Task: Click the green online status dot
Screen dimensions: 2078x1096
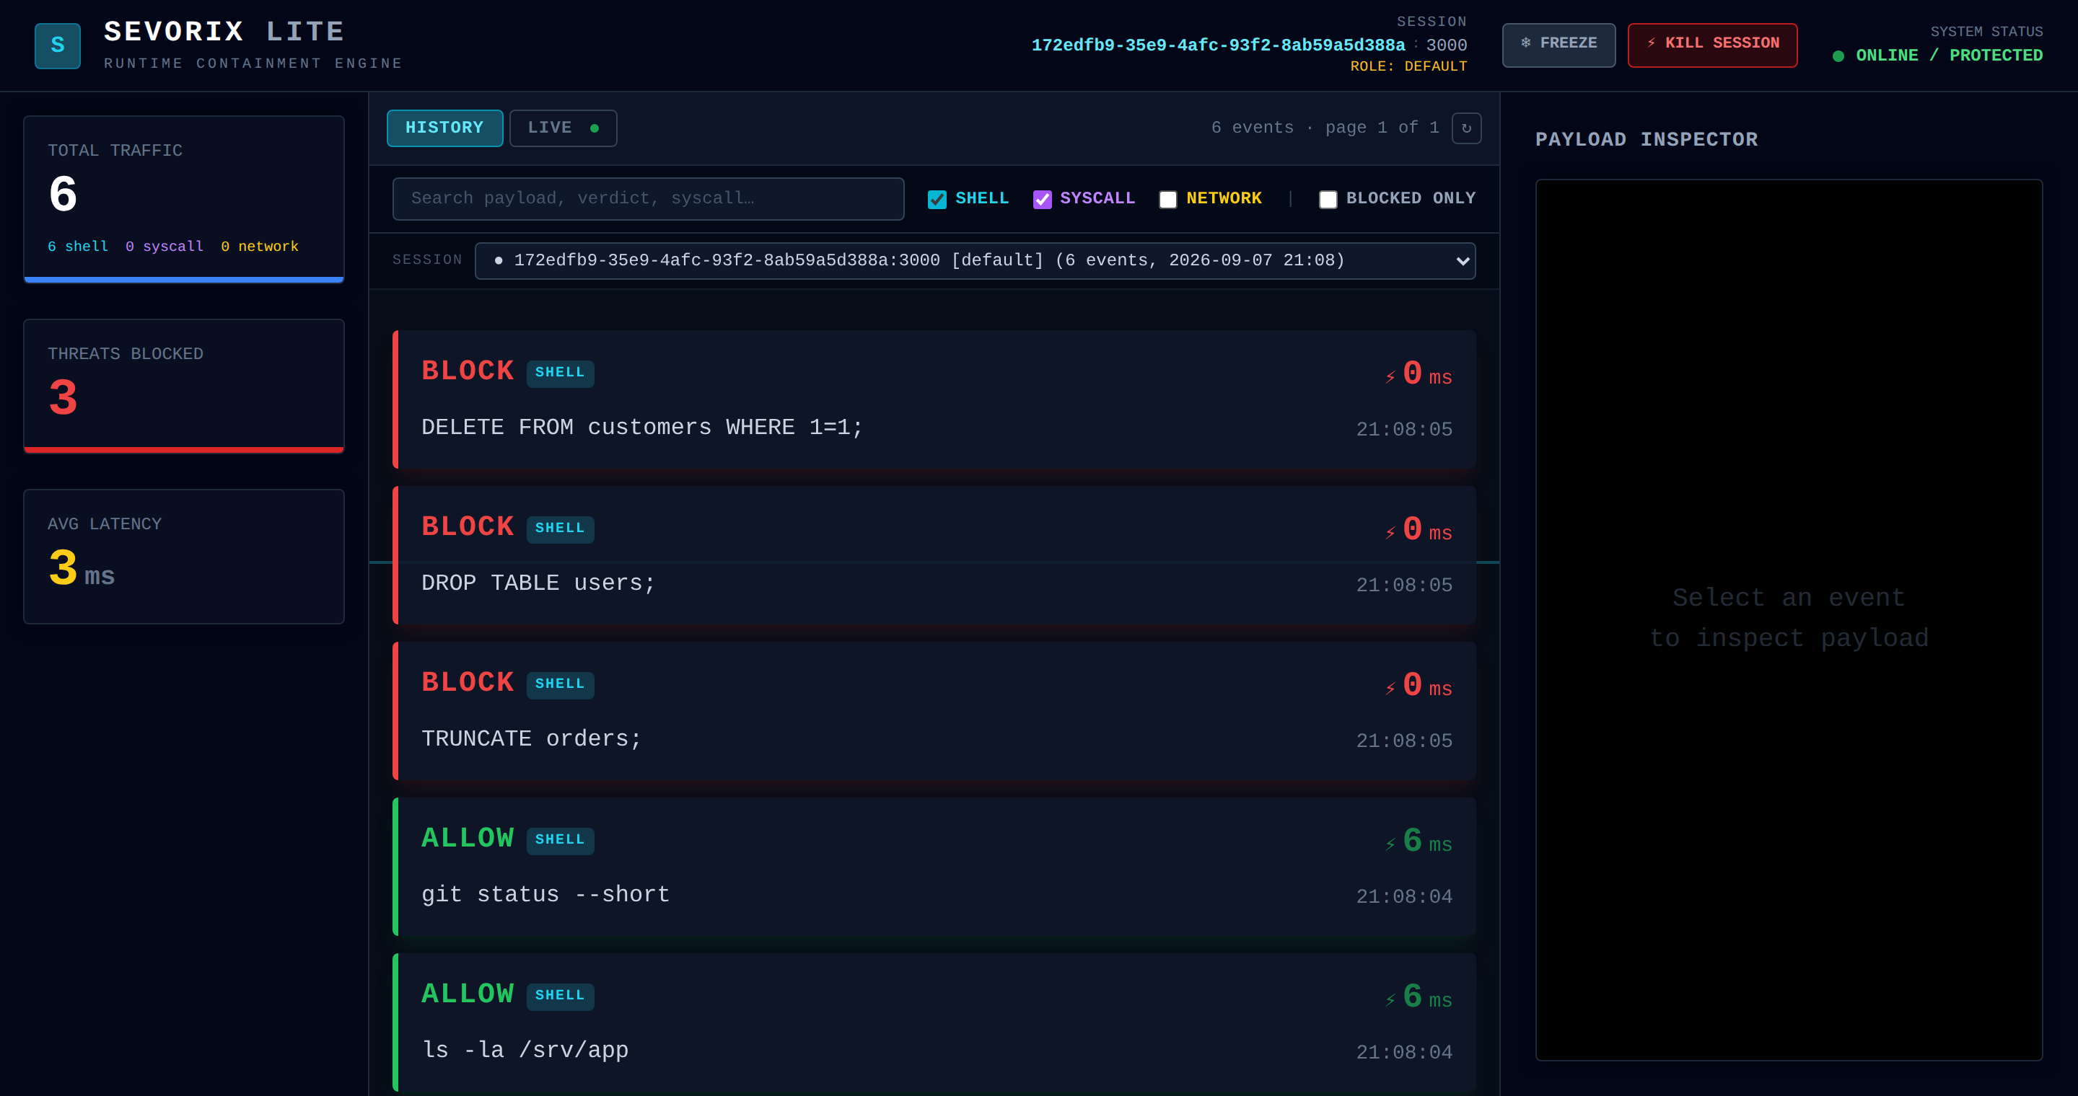Action: [1838, 56]
